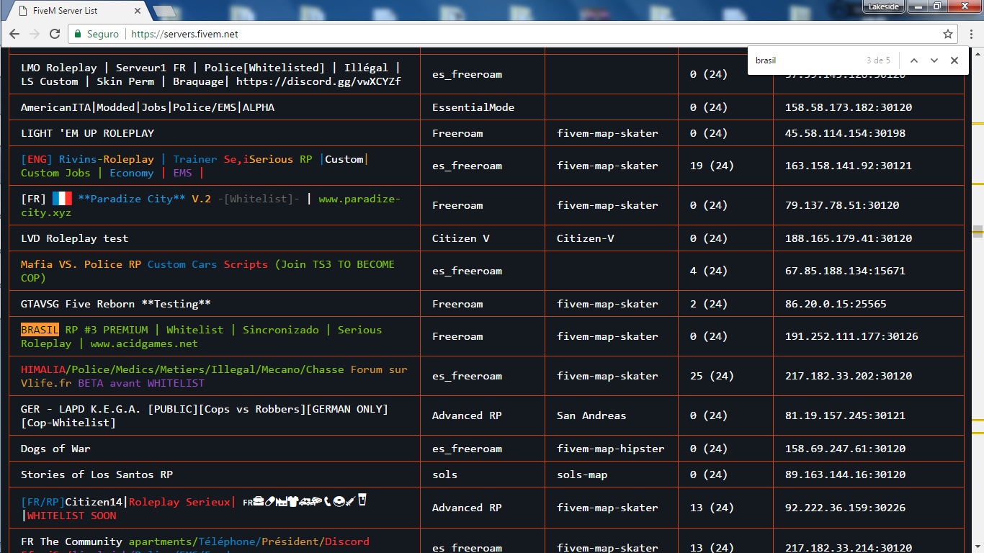Image resolution: width=984 pixels, height=553 pixels.
Task: Click IP address 188.165.179.41:30120
Action: click(x=849, y=238)
